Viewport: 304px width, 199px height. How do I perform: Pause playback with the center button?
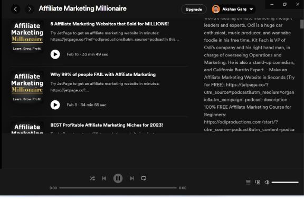pos(118,178)
